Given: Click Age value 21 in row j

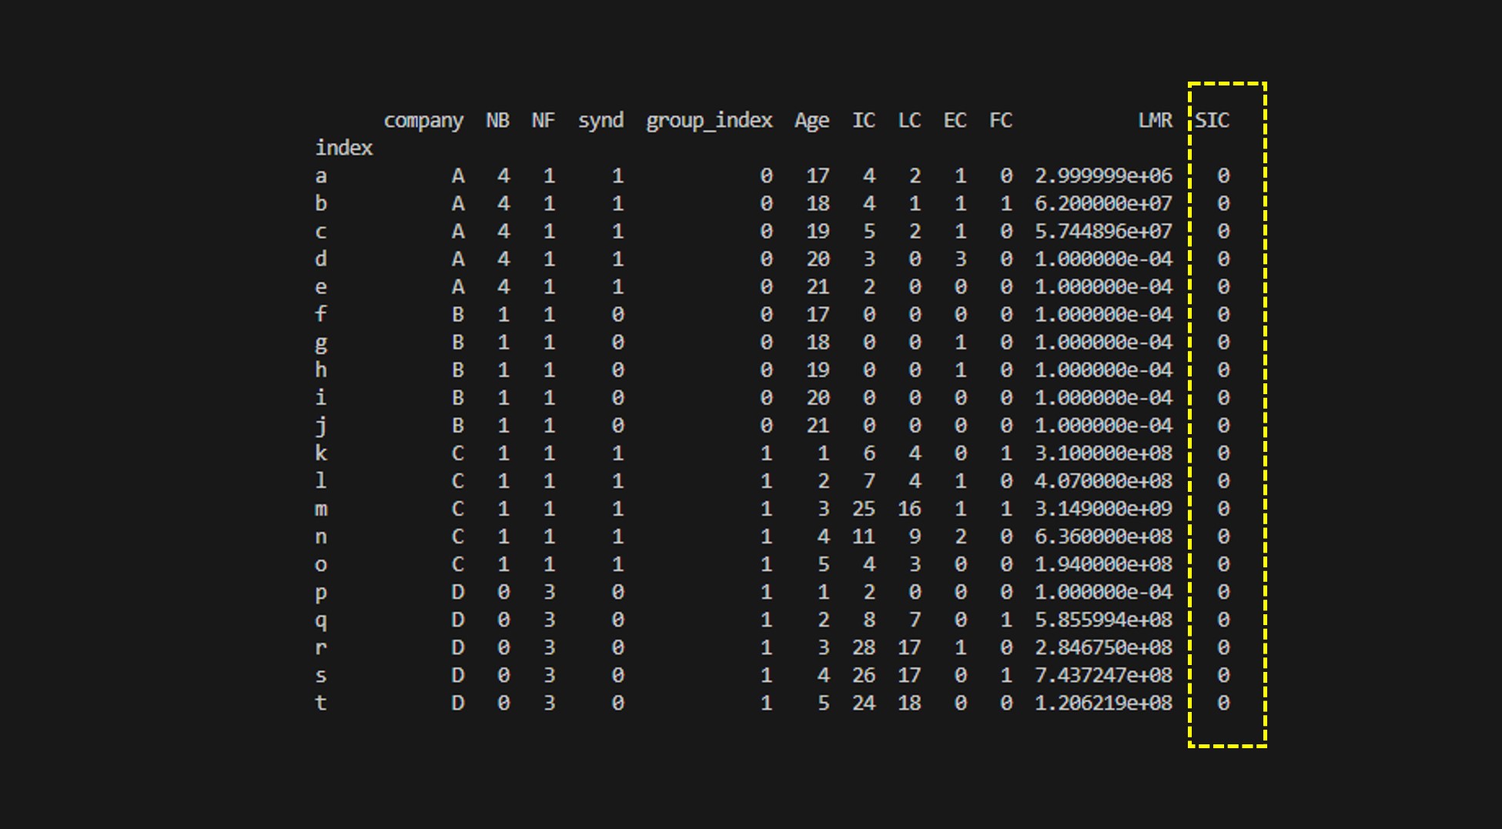Looking at the screenshot, I should point(818,426).
